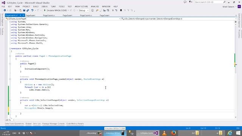Open the TOOLS menu
Viewport: 242px width, 136px height.
[x=62, y=6]
